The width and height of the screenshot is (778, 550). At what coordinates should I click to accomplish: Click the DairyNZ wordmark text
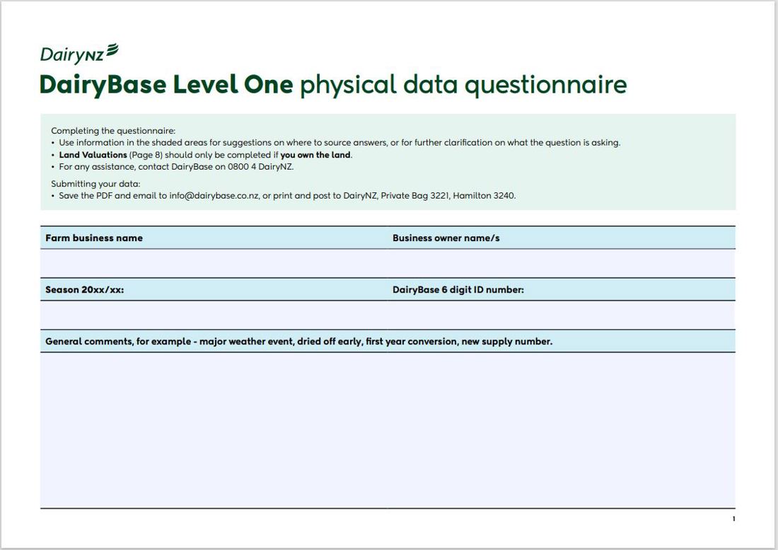71,54
